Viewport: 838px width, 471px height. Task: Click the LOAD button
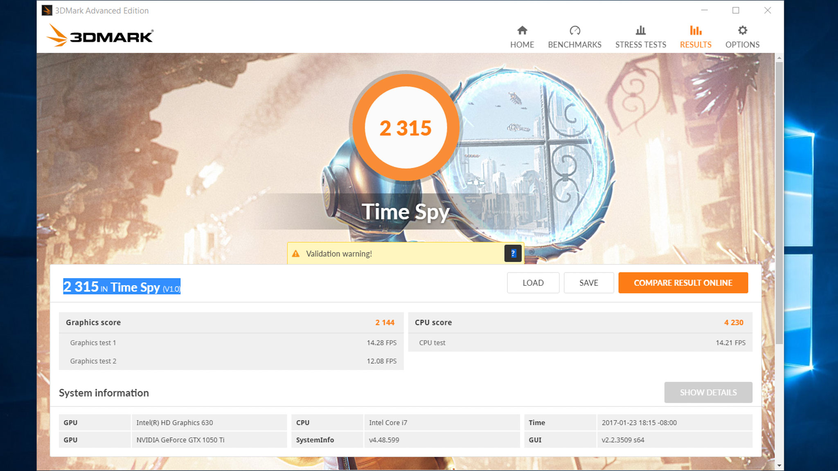click(533, 283)
